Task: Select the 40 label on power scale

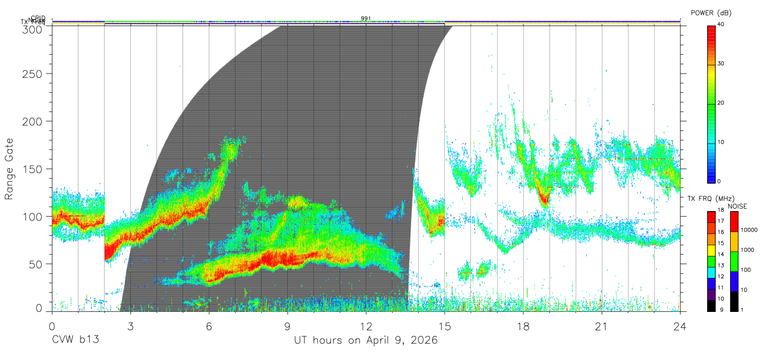Action: [x=720, y=25]
